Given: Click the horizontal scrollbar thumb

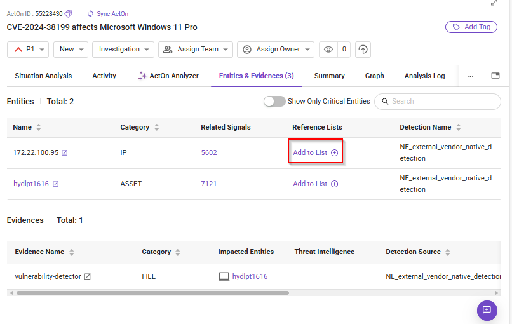Looking at the screenshot, I should point(152,293).
